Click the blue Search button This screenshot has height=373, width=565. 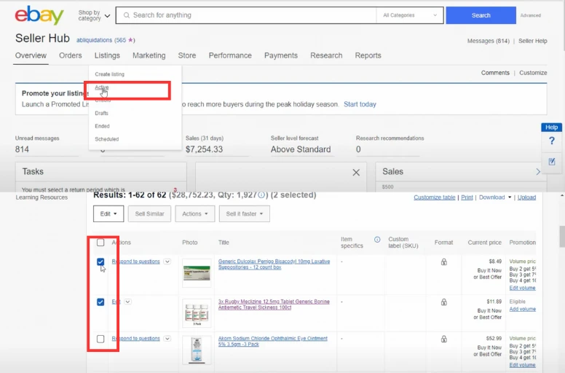(x=481, y=15)
